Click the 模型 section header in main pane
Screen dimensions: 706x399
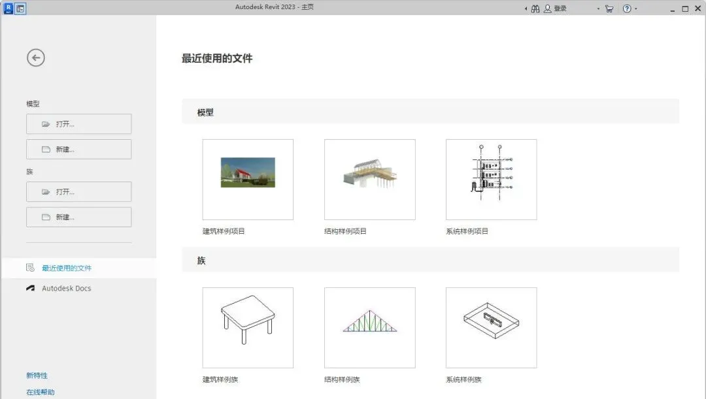point(430,112)
